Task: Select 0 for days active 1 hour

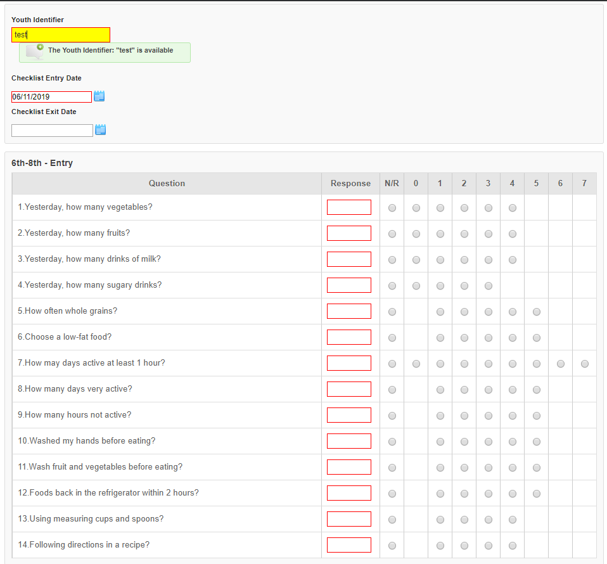Action: tap(416, 364)
